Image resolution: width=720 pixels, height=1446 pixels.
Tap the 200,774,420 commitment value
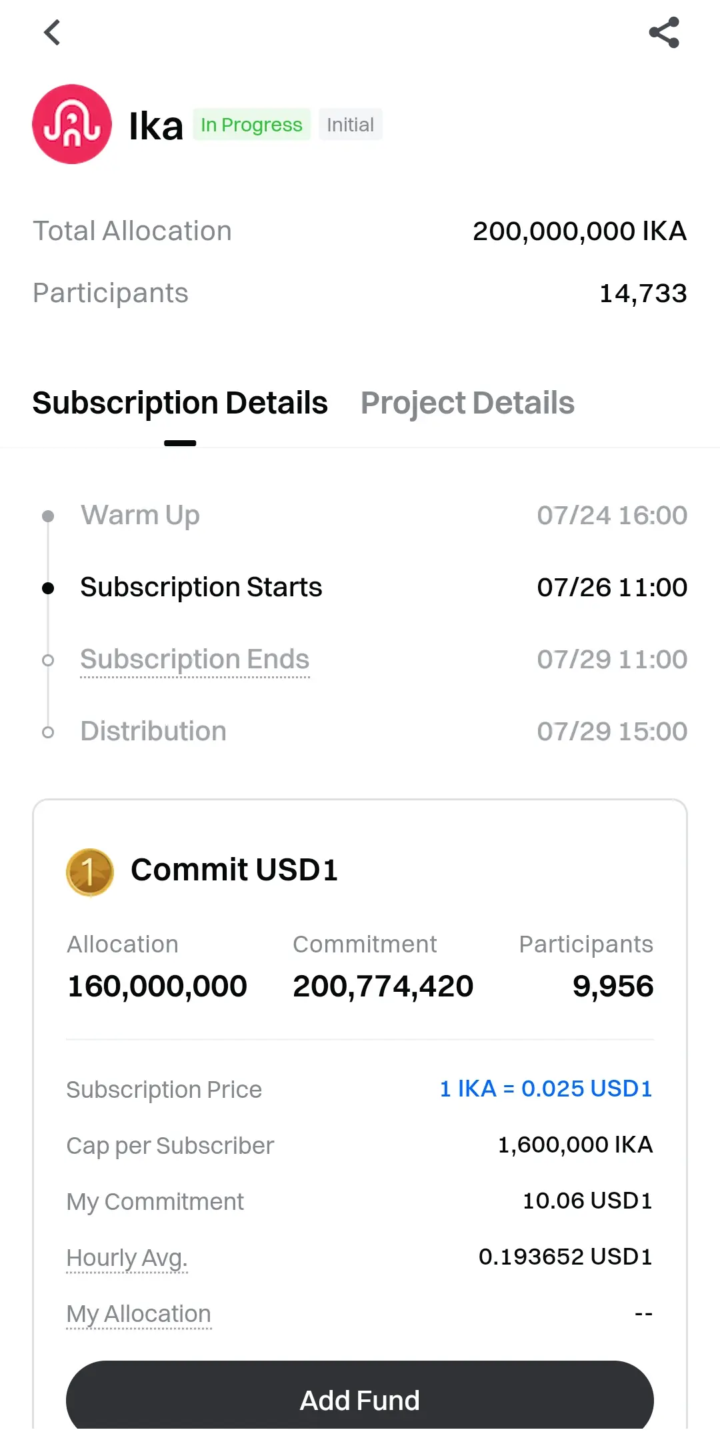pos(383,986)
